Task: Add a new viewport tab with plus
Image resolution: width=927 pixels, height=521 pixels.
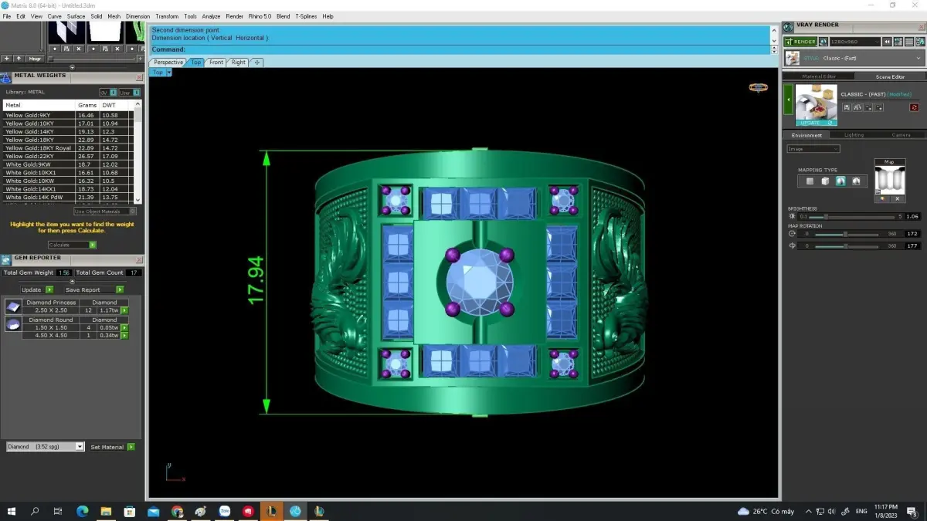Action: (257, 63)
